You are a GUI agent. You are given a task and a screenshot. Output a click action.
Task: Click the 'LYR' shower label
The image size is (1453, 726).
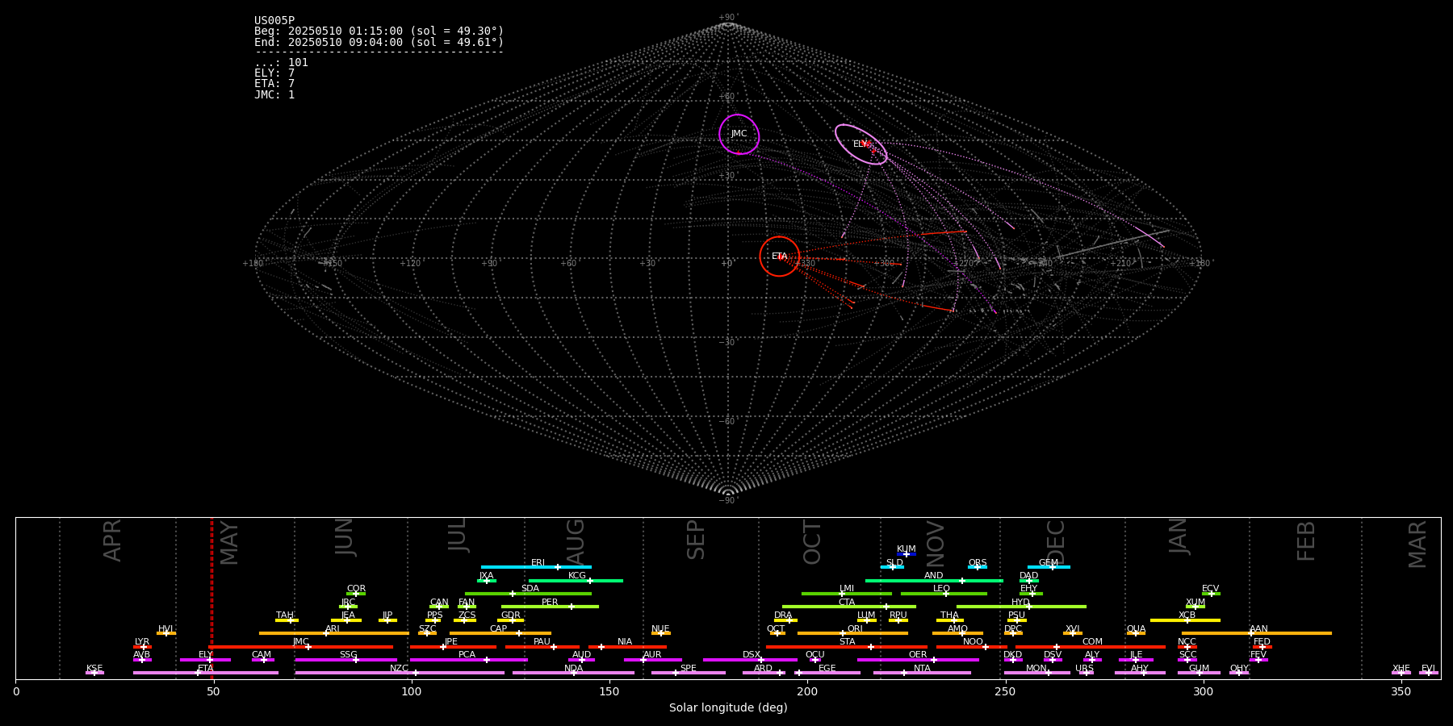(x=142, y=641)
